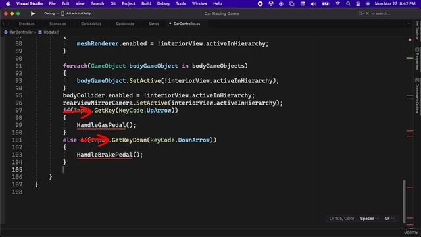Click meshRenderer.enabled on line 88
This screenshot has width=421, height=237.
pos(112,44)
